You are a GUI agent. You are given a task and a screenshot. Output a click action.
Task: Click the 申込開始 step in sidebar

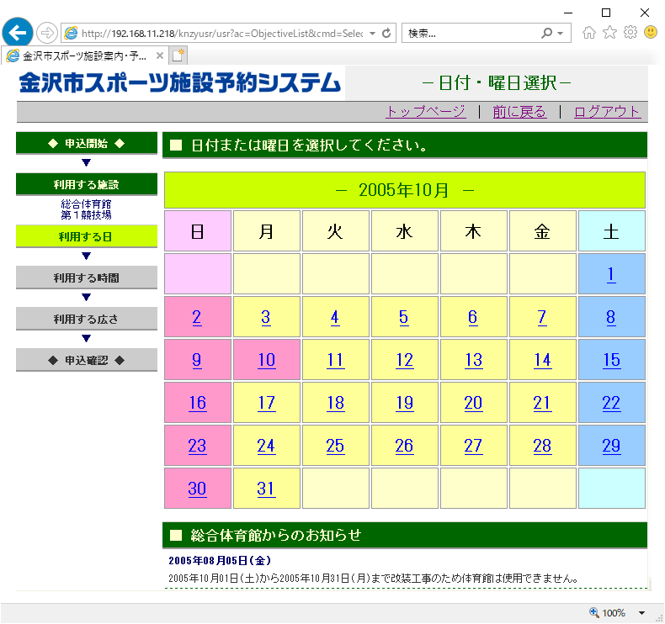click(87, 143)
